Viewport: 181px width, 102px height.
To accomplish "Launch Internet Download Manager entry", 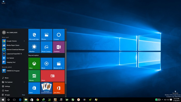I will coord(13,49).
